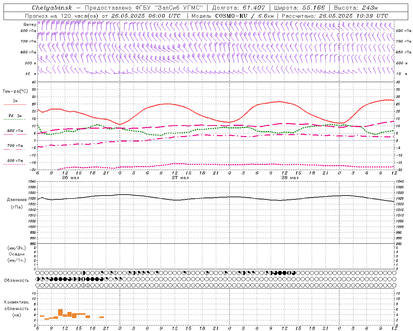
Task: Click the 700 гПа legend entry in temperature panel
Action: pos(15,146)
